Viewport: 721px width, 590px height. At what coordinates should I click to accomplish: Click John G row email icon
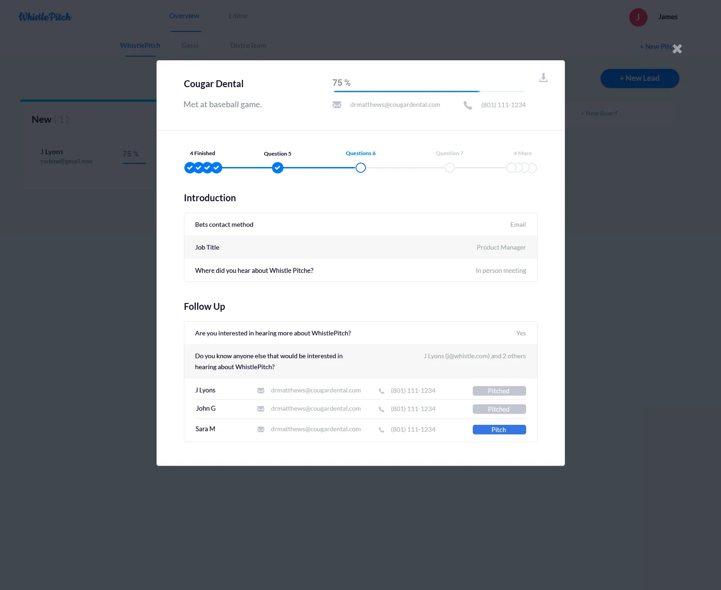click(x=261, y=409)
